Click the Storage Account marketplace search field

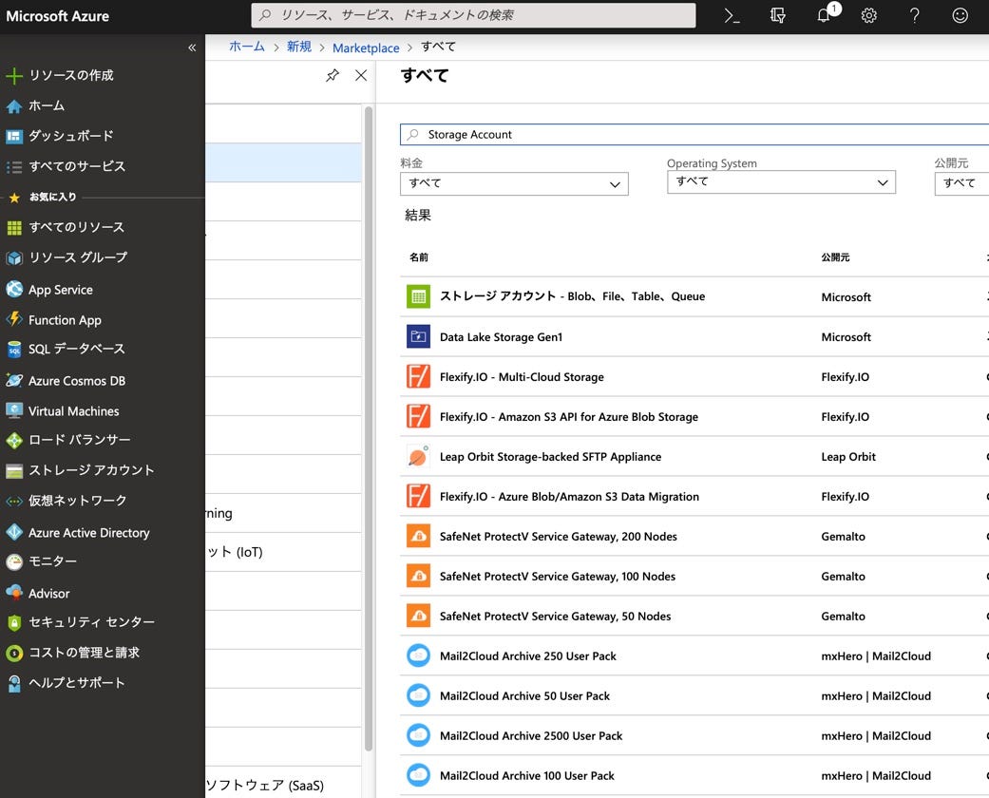click(x=694, y=134)
